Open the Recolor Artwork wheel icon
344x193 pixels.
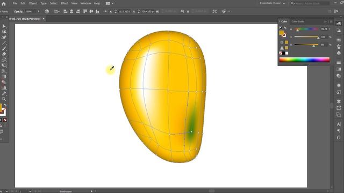(x=47, y=11)
